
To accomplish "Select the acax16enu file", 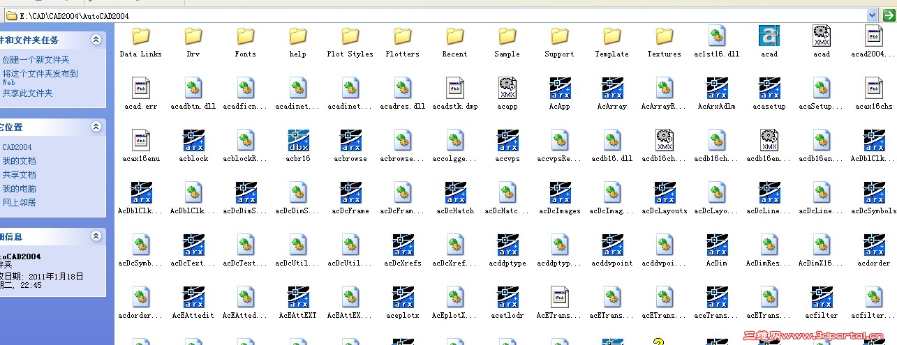I will point(141,147).
